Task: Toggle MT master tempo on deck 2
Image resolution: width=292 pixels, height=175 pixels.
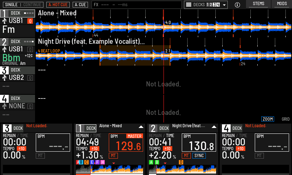Action: (x=186, y=156)
